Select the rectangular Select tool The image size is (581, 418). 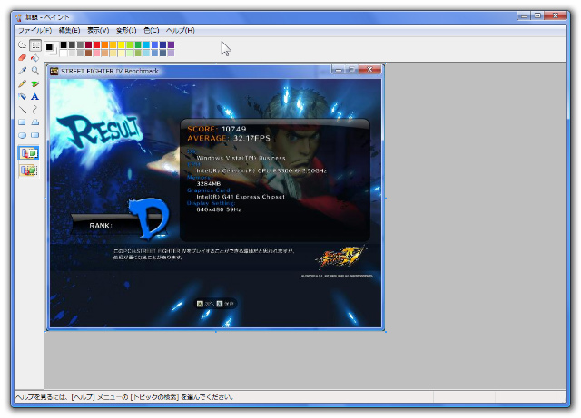35,45
